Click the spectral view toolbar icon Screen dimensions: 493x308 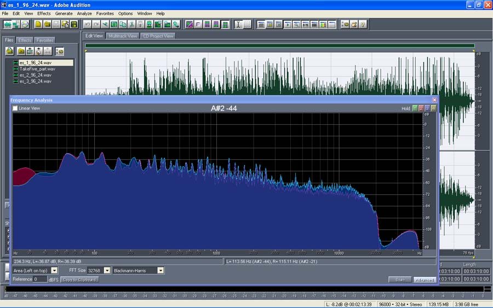click(190, 25)
